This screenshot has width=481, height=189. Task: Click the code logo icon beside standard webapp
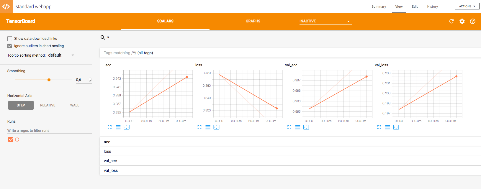tap(6, 6)
